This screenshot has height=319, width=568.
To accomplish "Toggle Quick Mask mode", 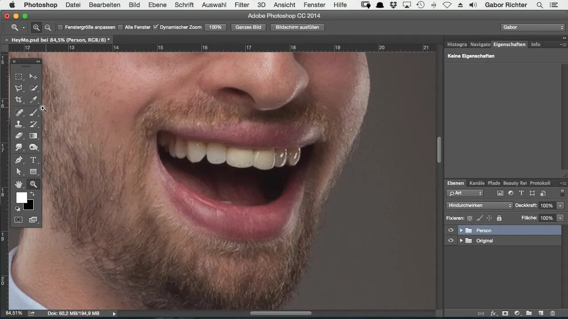I will [x=19, y=219].
